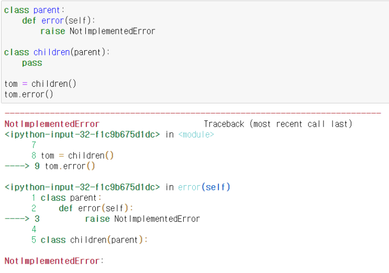Click traceback line '1 class parent:'
This screenshot has height=273, width=389.
coord(66,198)
